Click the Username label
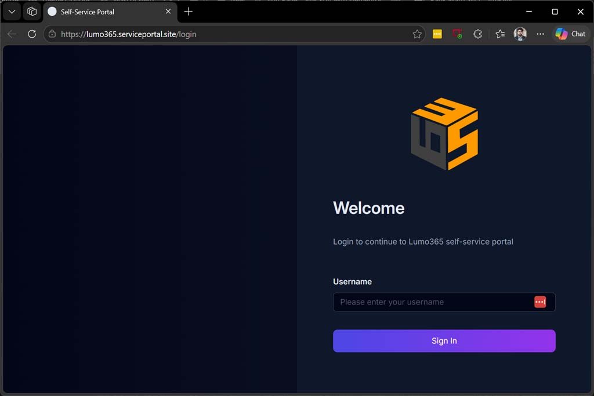594x396 pixels. [x=352, y=282]
